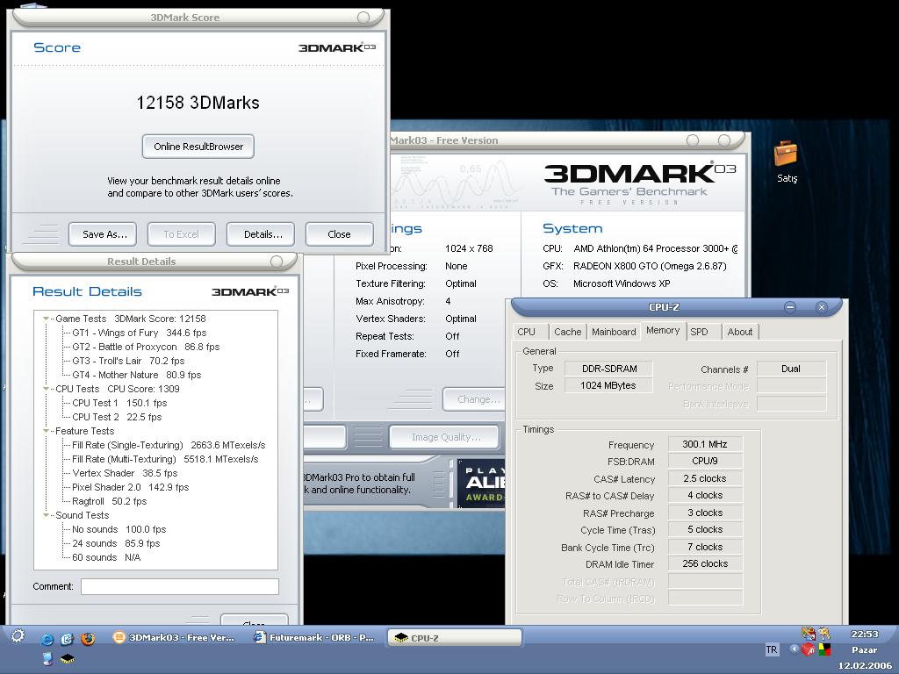Open the Cache tab in CPU-Z

click(x=568, y=332)
